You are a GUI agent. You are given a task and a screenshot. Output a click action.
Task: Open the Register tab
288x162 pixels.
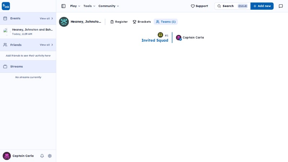[x=119, y=22]
